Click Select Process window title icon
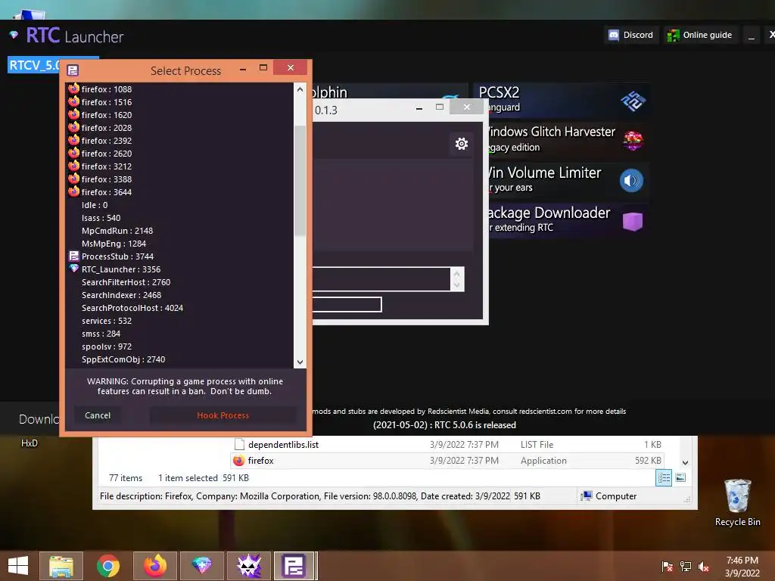 (x=73, y=70)
